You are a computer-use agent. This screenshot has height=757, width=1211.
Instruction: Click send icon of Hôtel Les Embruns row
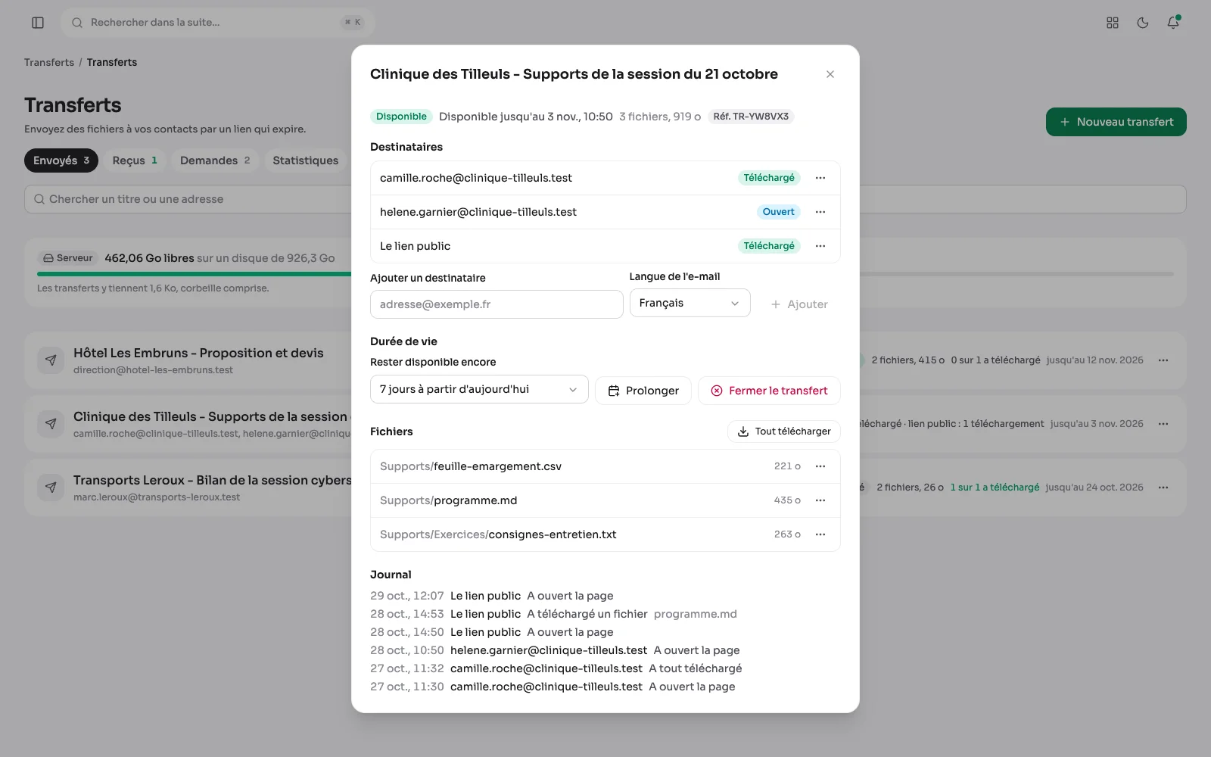[x=51, y=360]
